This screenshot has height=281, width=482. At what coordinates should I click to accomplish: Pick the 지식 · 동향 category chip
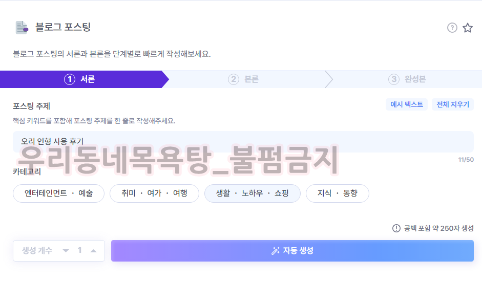(x=337, y=193)
